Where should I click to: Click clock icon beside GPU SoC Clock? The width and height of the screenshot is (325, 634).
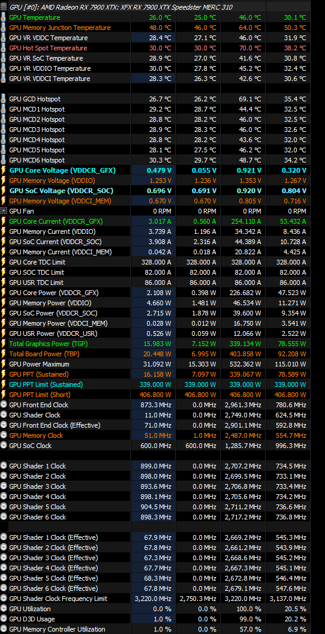pyautogui.click(x=4, y=445)
